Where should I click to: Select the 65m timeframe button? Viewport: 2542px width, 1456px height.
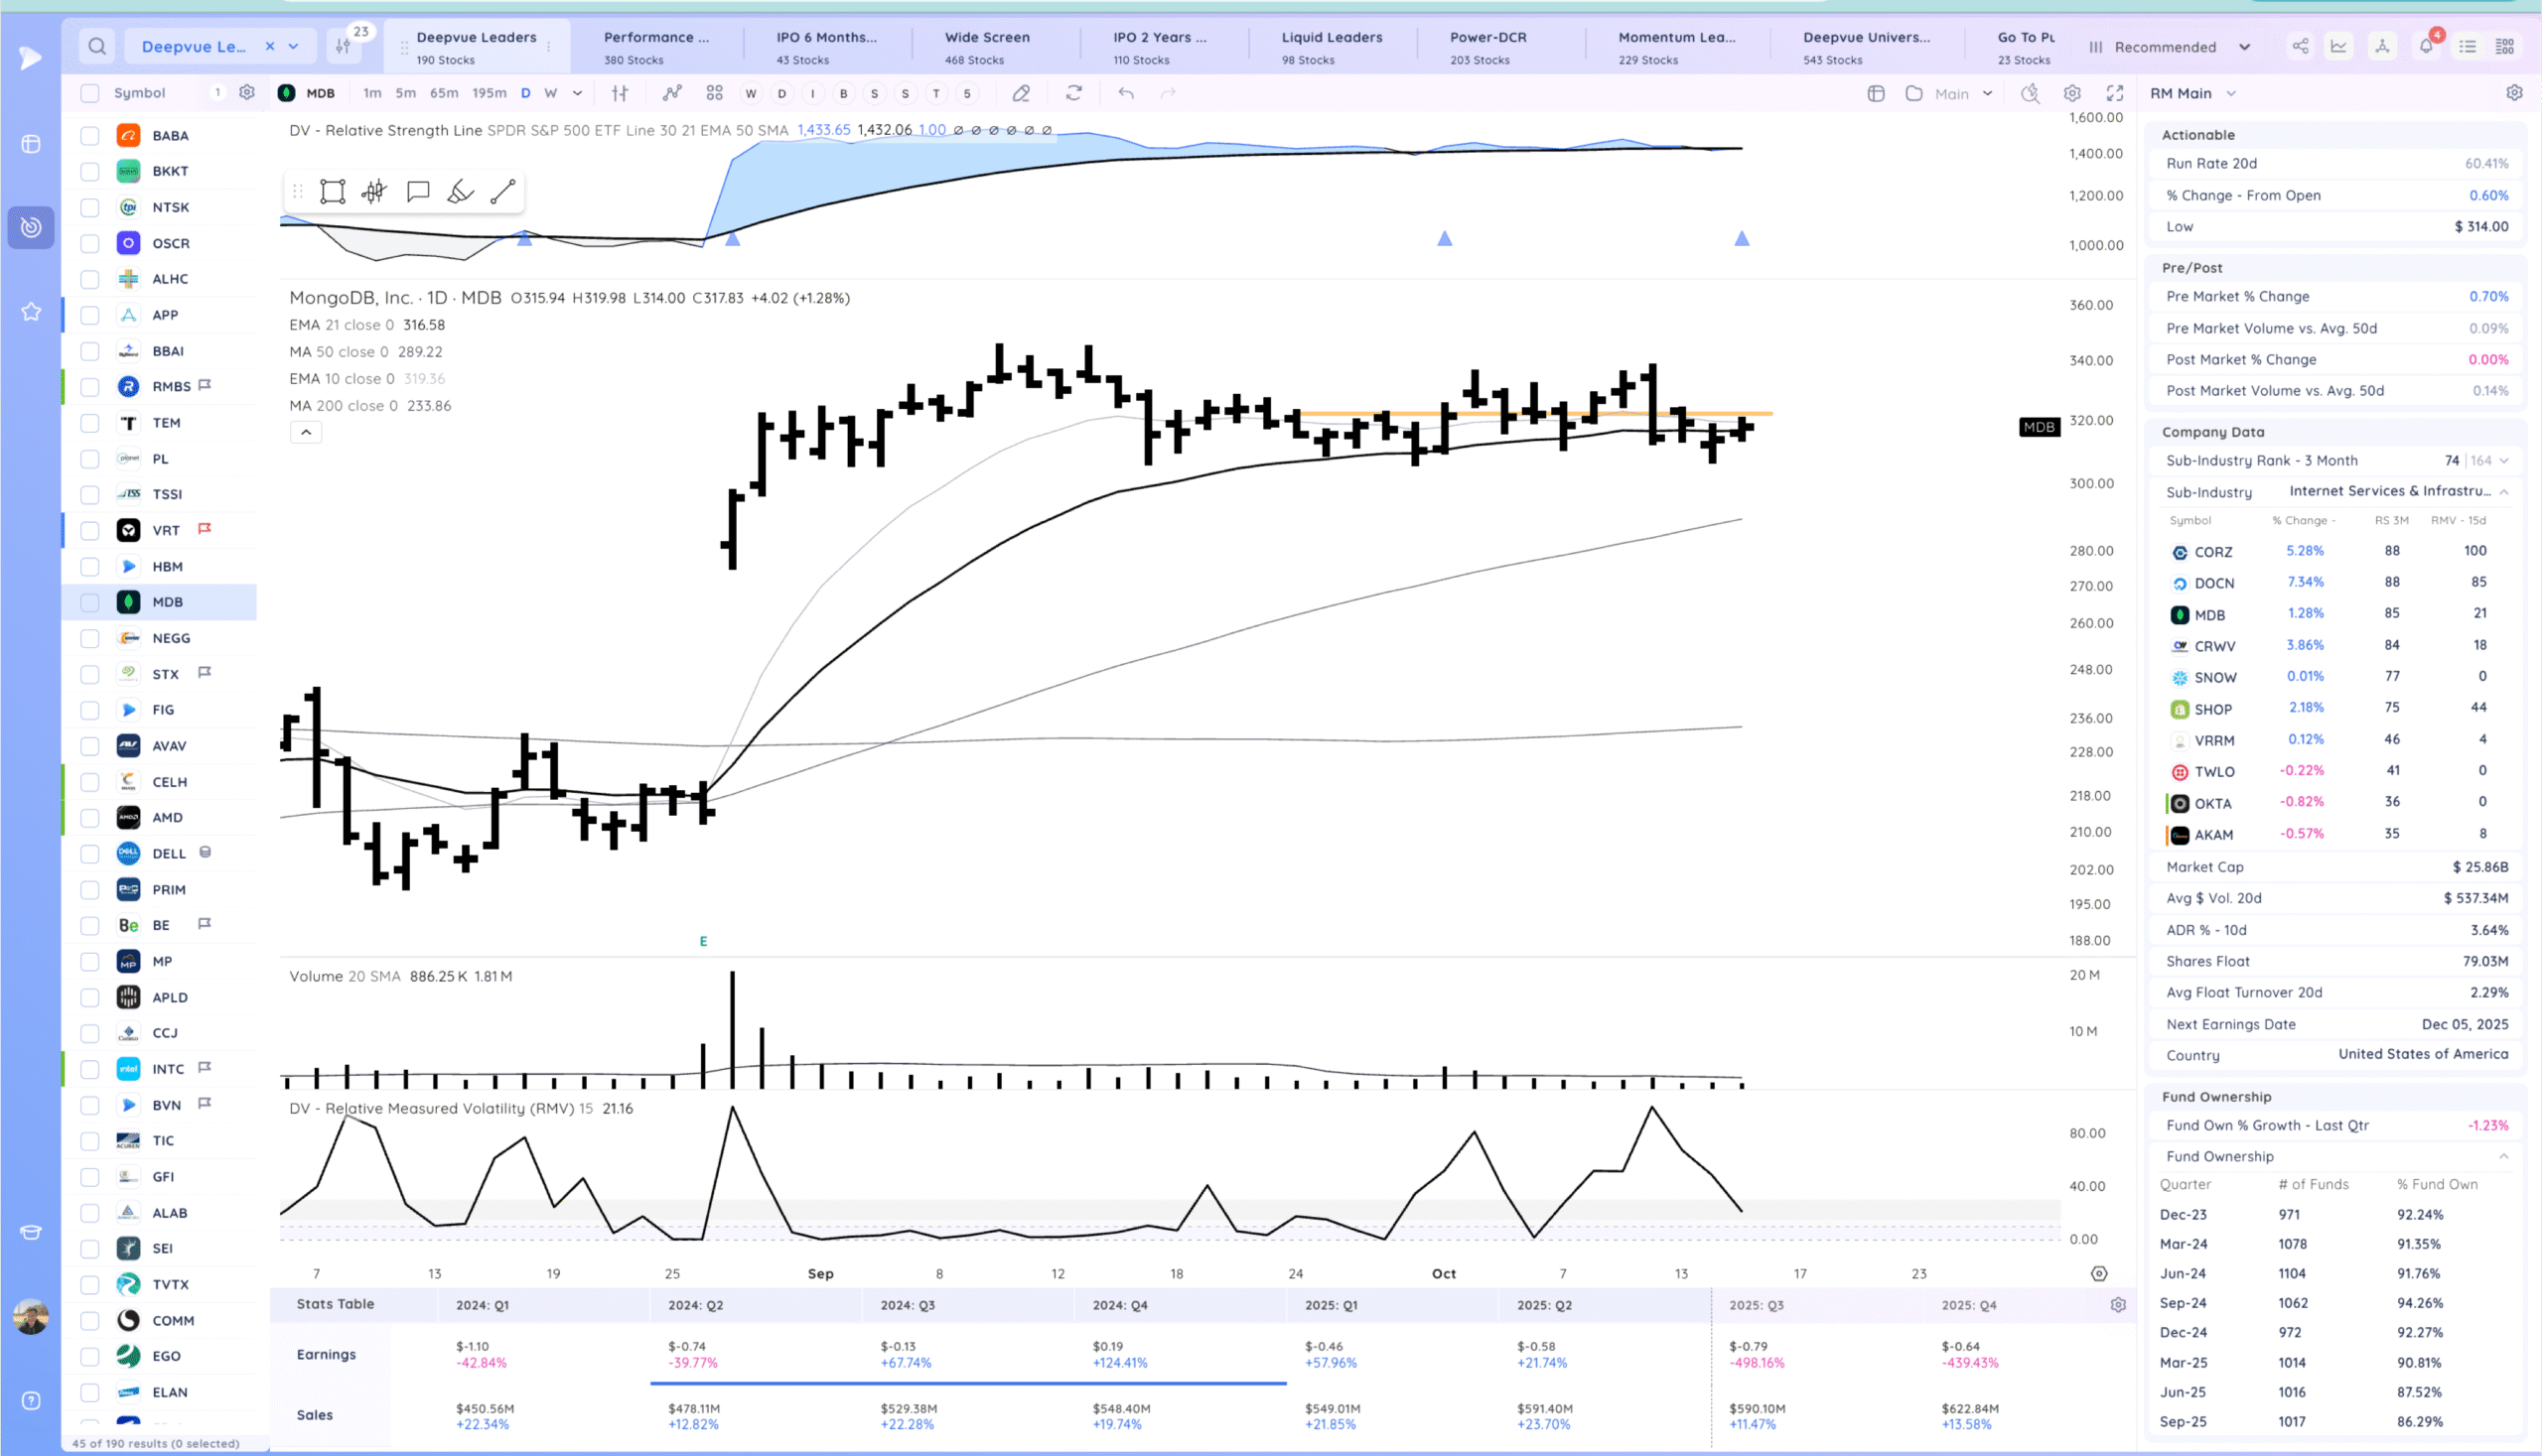[x=443, y=93]
